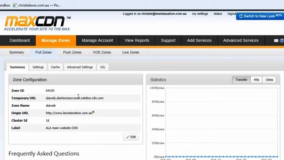Select Live Zones sub-navigation
This screenshot has height=160, width=284.
[131, 52]
